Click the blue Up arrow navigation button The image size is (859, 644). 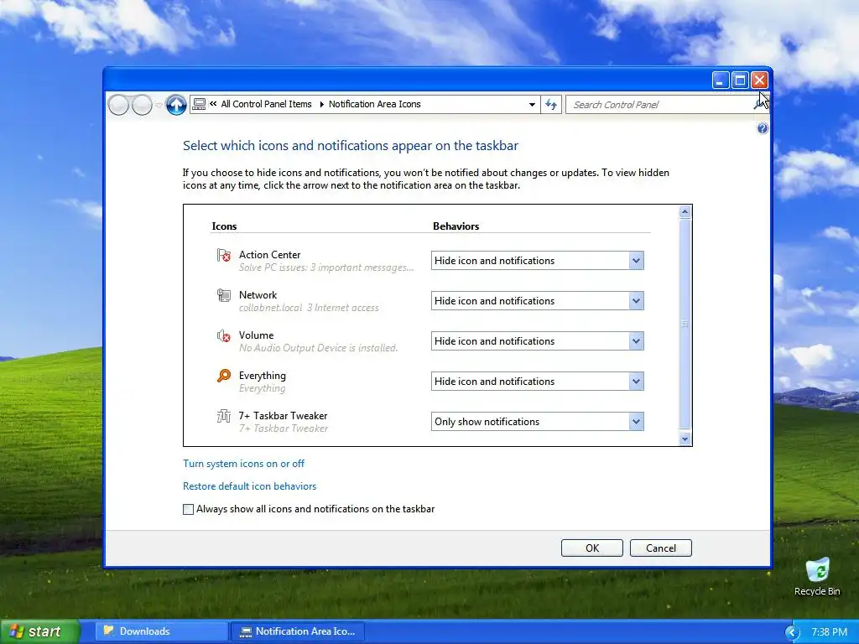point(176,105)
